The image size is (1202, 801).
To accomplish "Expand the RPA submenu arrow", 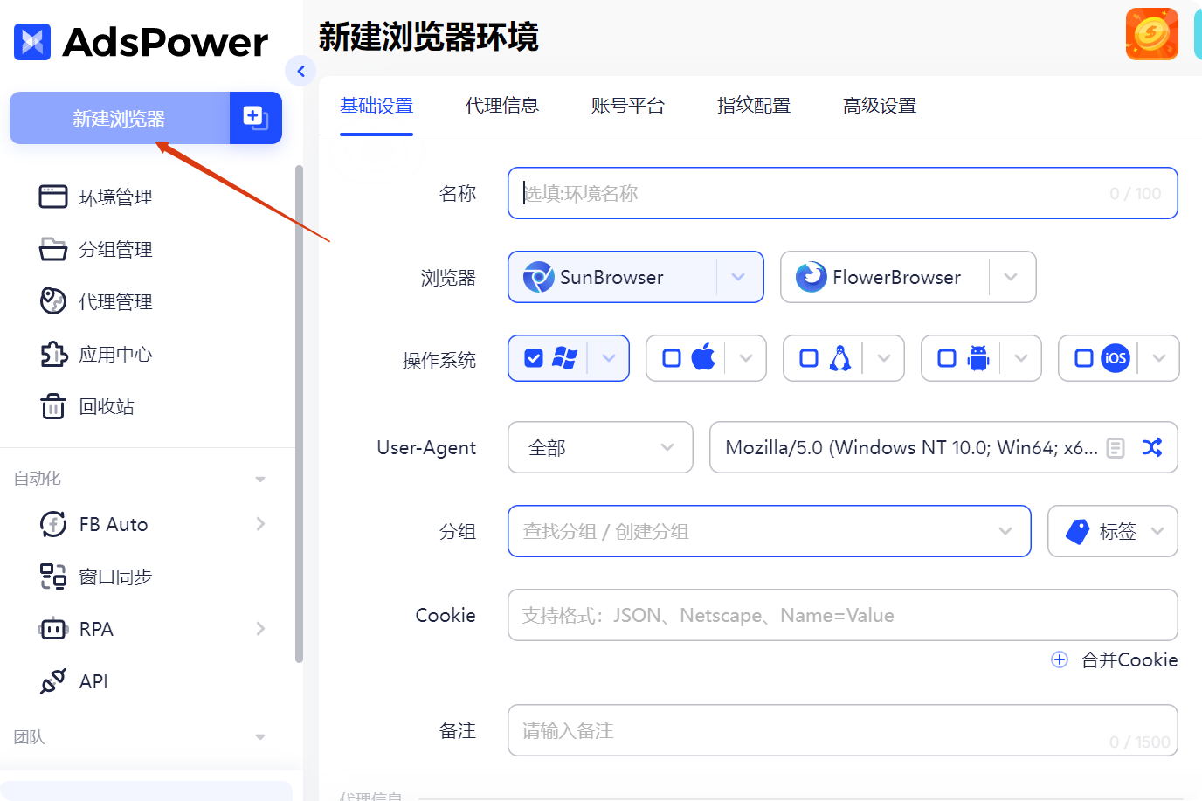I will [x=260, y=629].
